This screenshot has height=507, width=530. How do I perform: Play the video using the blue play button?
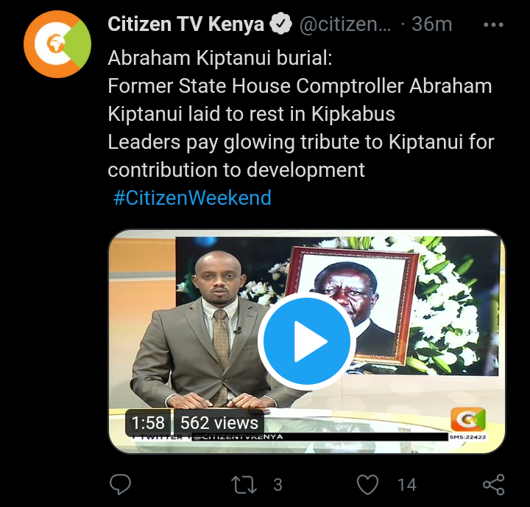point(306,341)
